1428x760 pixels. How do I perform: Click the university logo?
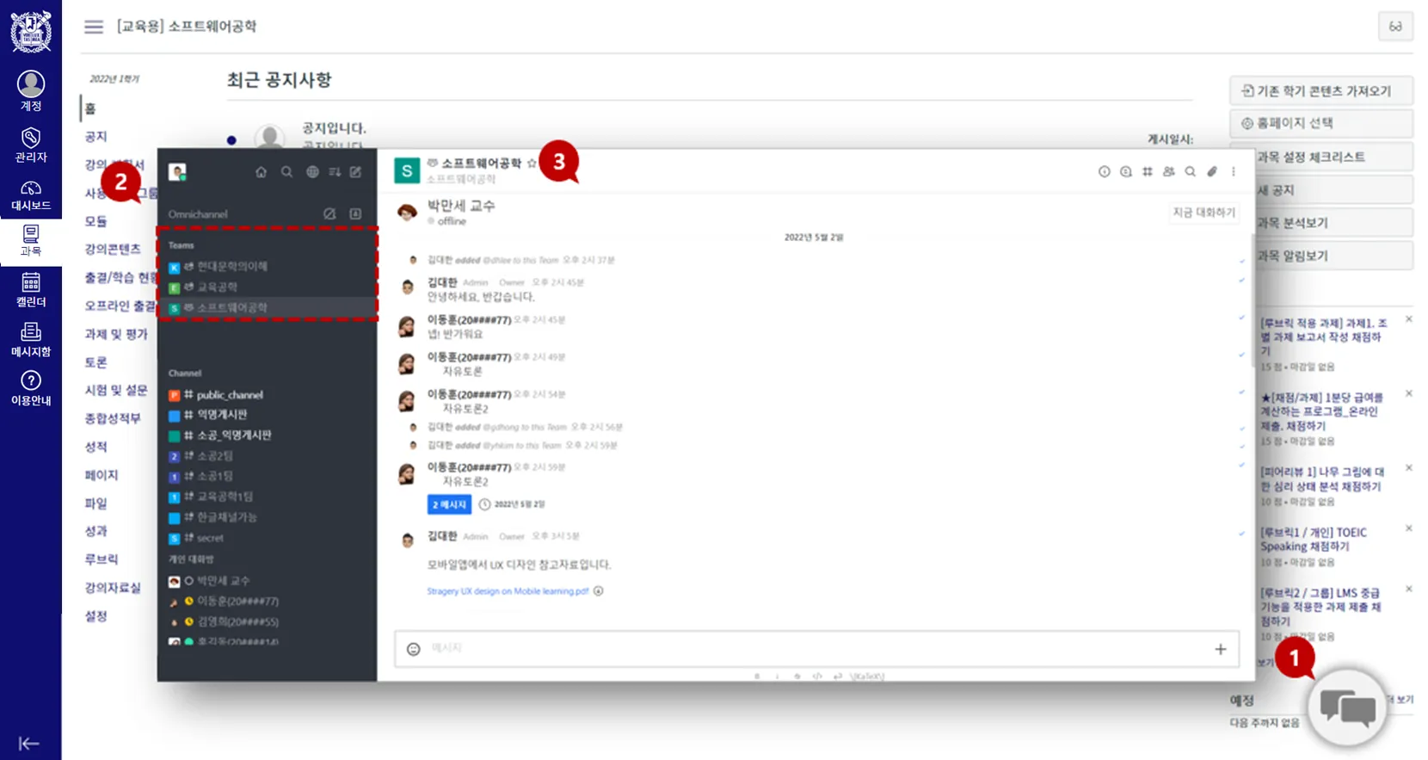[31, 31]
